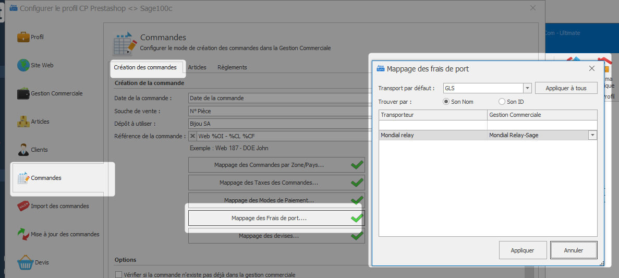Open the Devis basket icon
619x278 pixels.
(26, 262)
